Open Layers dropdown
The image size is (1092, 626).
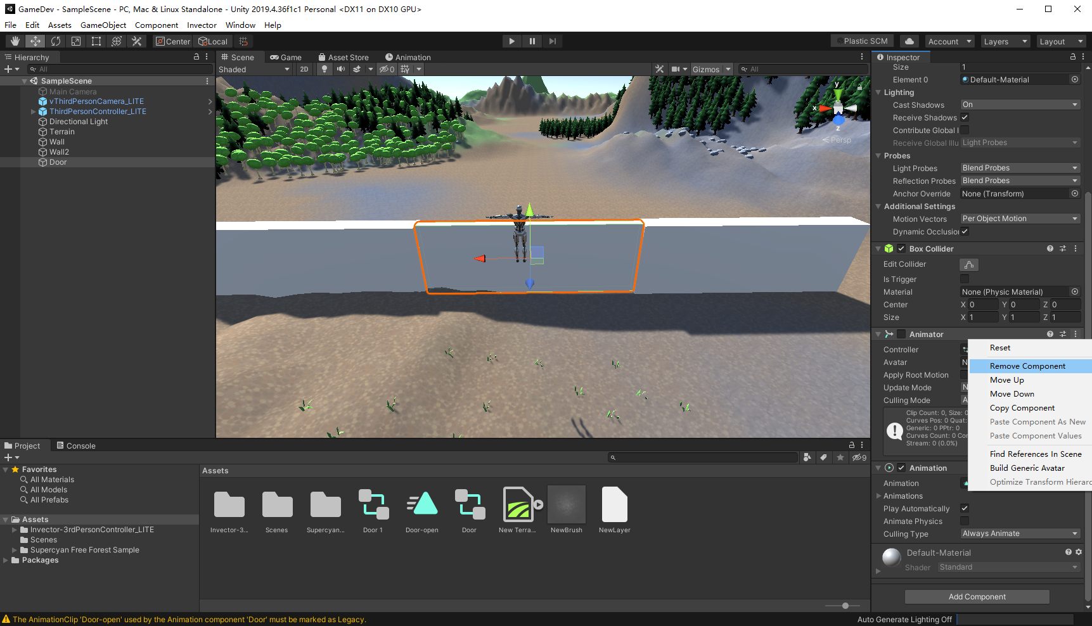pyautogui.click(x=1005, y=41)
